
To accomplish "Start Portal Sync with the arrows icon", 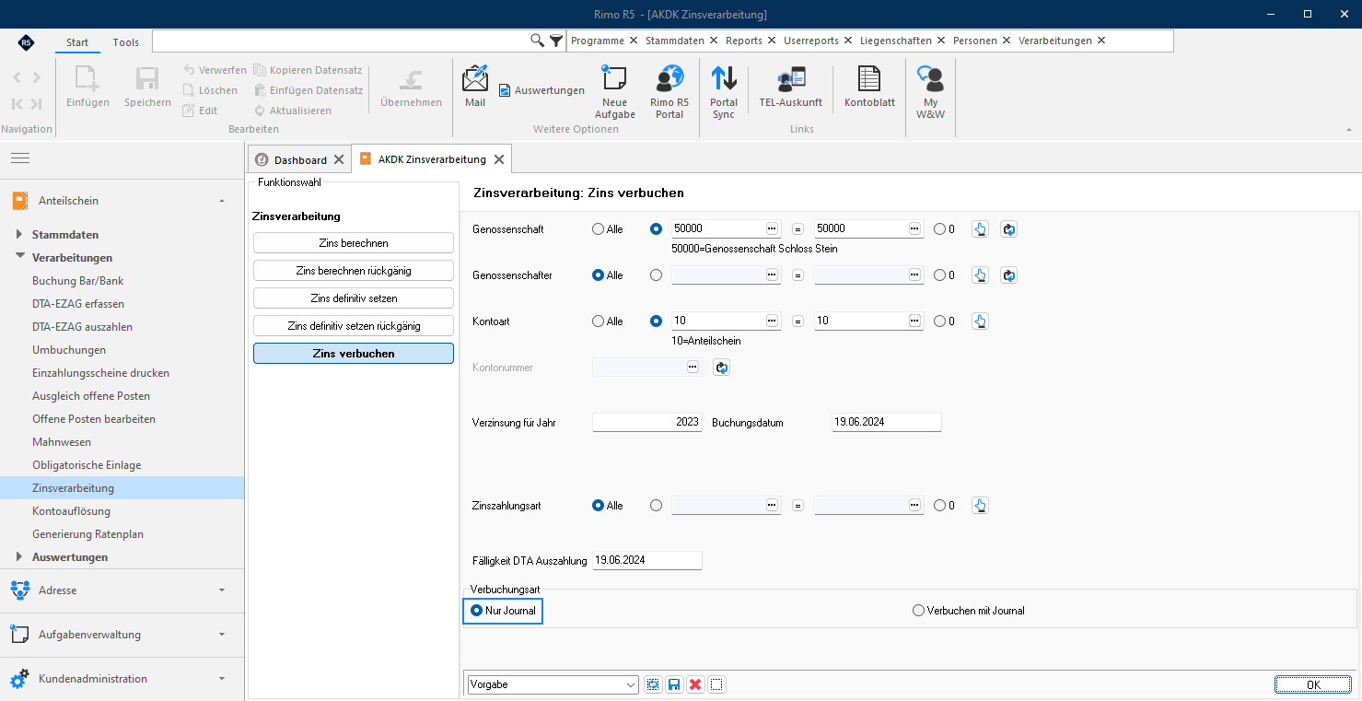I will point(724,92).
